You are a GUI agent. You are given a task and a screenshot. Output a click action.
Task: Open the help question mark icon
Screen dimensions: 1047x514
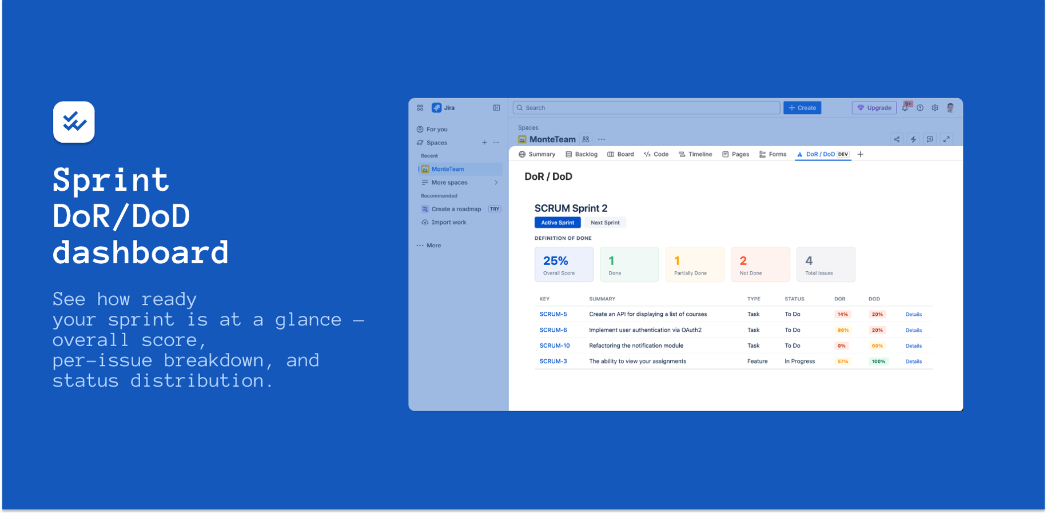pyautogui.click(x=920, y=108)
